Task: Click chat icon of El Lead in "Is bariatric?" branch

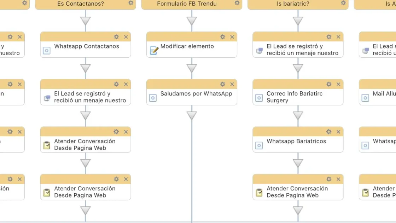Action: (x=260, y=51)
